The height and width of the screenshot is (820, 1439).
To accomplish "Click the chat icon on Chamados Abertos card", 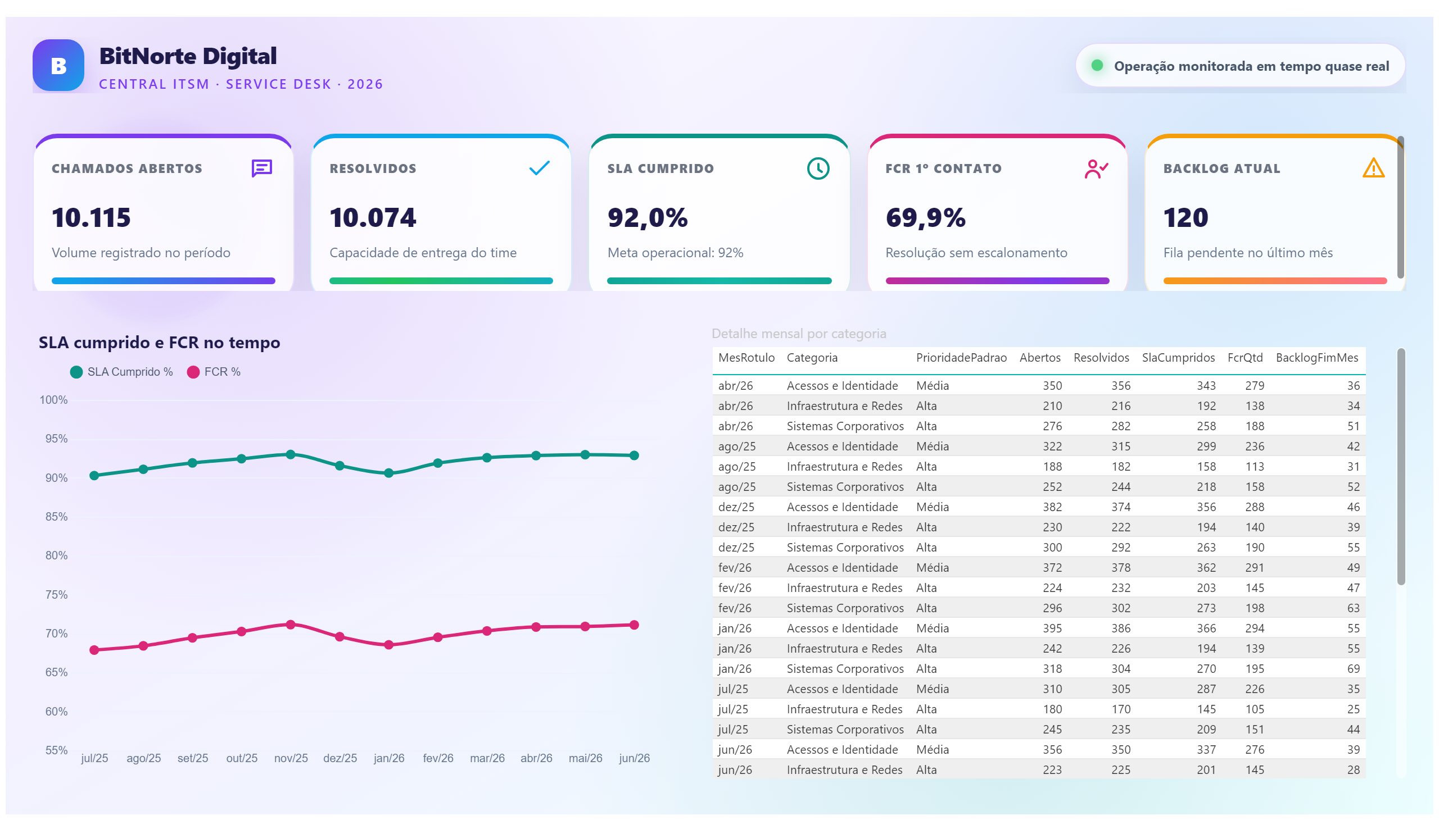I will tap(261, 168).
